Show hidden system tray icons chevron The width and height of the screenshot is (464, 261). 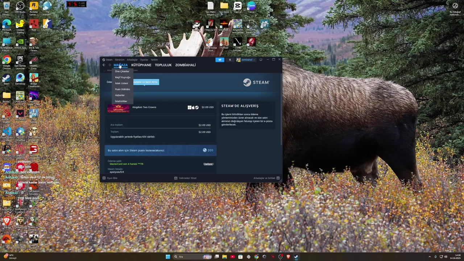pos(430,257)
